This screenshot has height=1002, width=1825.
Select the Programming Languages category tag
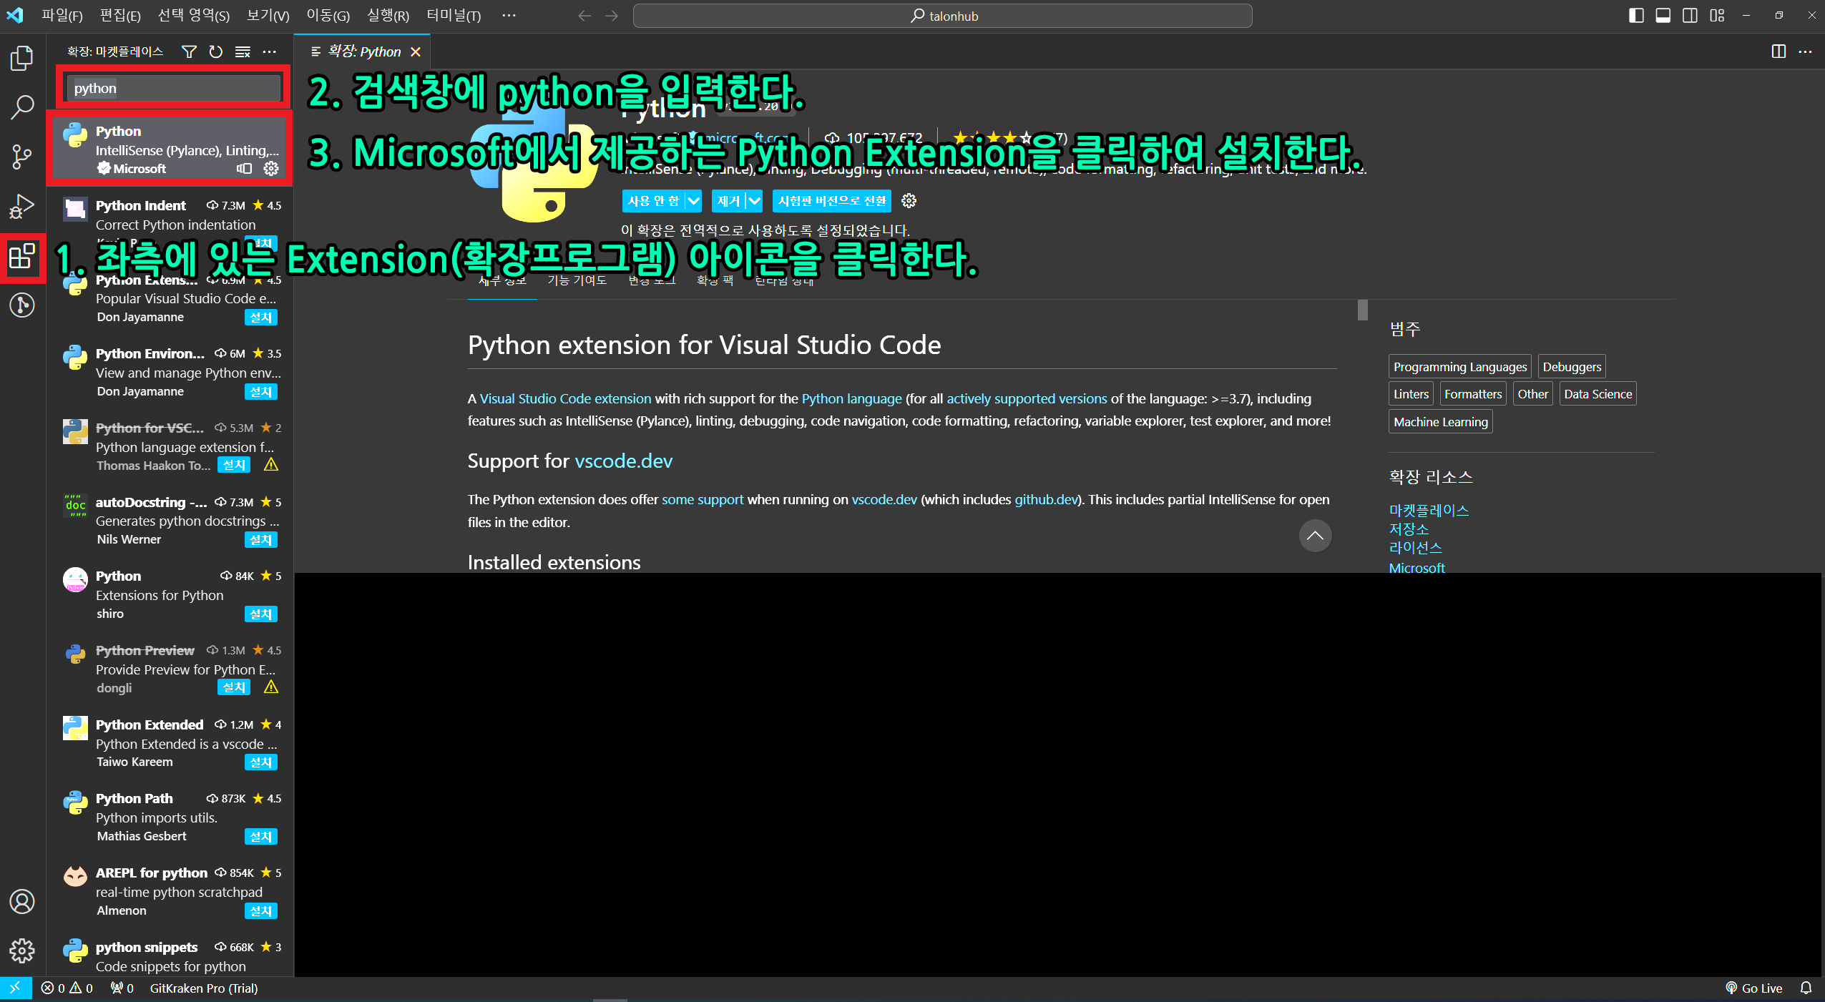coord(1460,366)
